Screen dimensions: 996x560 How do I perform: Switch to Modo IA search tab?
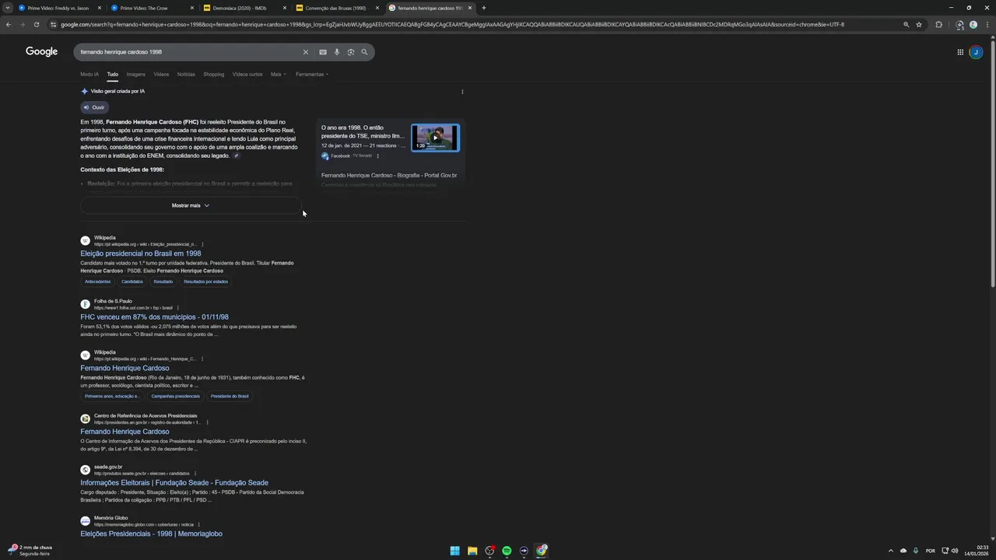point(89,75)
